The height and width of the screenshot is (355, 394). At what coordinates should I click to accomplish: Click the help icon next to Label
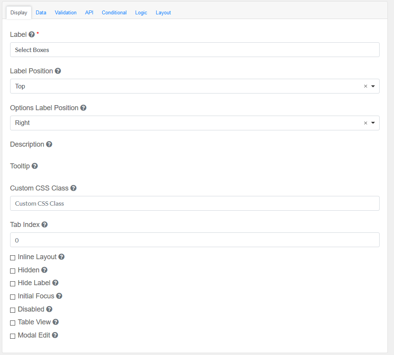pyautogui.click(x=32, y=35)
